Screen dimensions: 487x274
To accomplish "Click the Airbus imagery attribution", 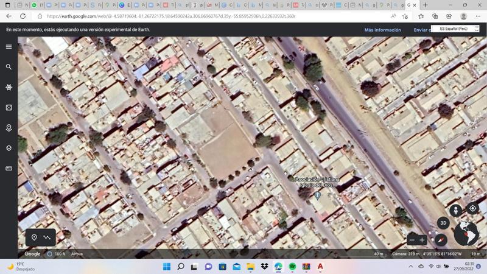I will tap(77, 254).
